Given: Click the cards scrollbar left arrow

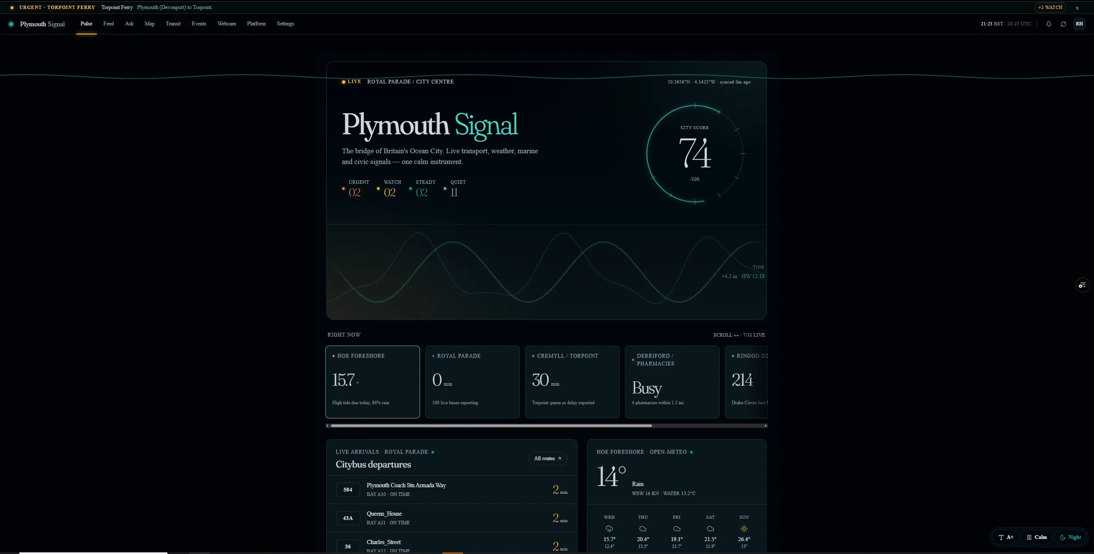Looking at the screenshot, I should coord(328,426).
